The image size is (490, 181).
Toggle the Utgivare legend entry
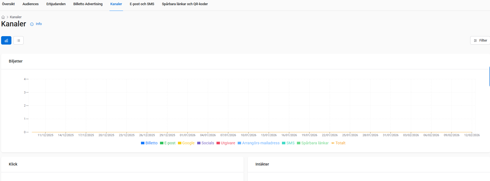point(226,143)
